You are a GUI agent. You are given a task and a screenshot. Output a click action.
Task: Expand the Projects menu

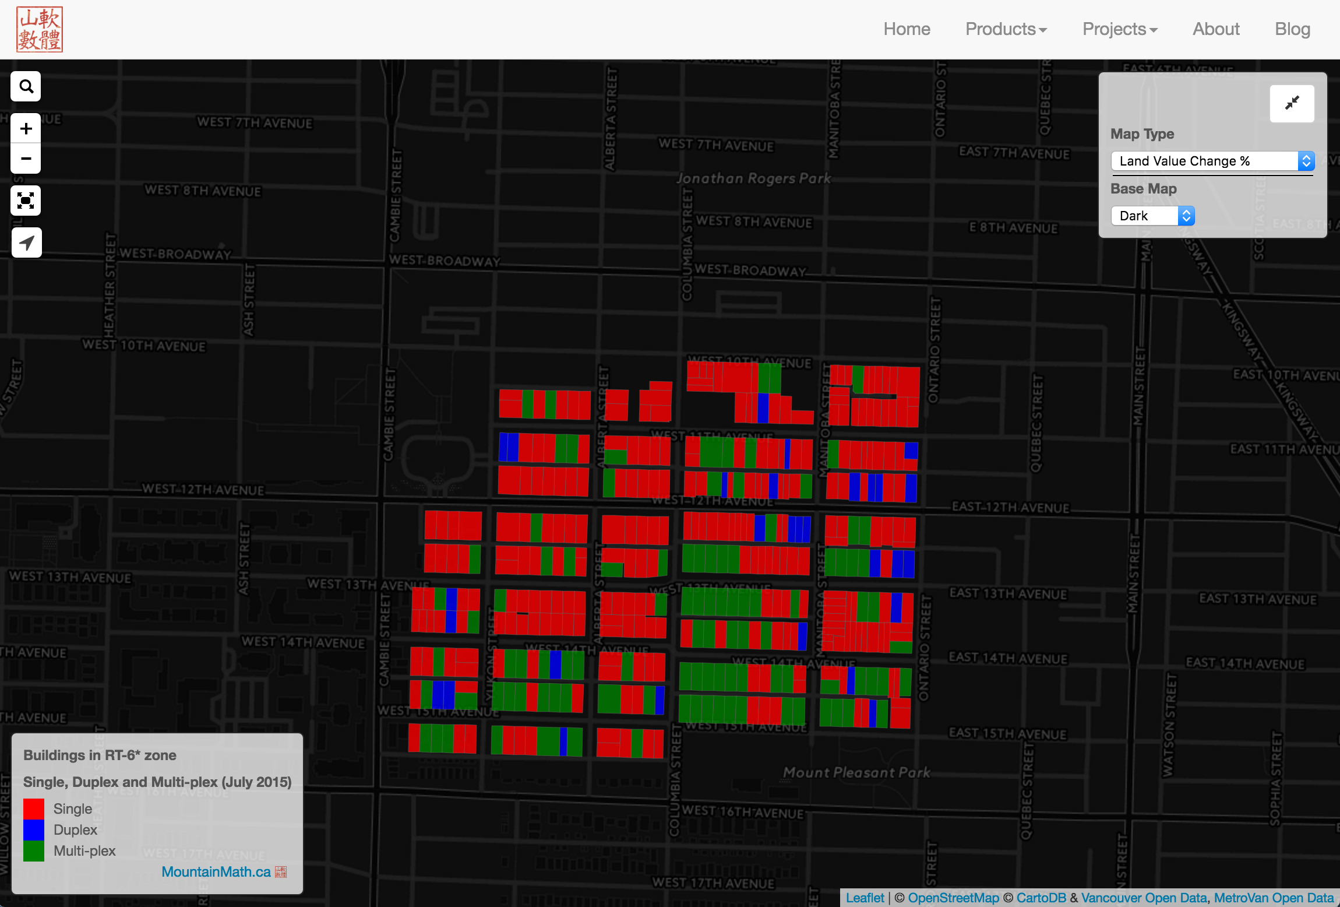coord(1119,29)
